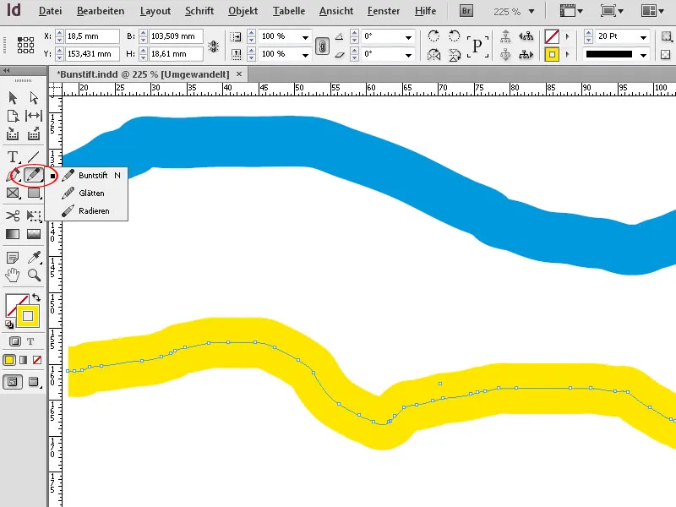Image resolution: width=676 pixels, height=507 pixels.
Task: Select the Gradient Feather tool
Action: click(x=34, y=234)
